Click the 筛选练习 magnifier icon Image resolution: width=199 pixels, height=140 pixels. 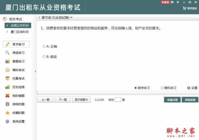(7, 53)
